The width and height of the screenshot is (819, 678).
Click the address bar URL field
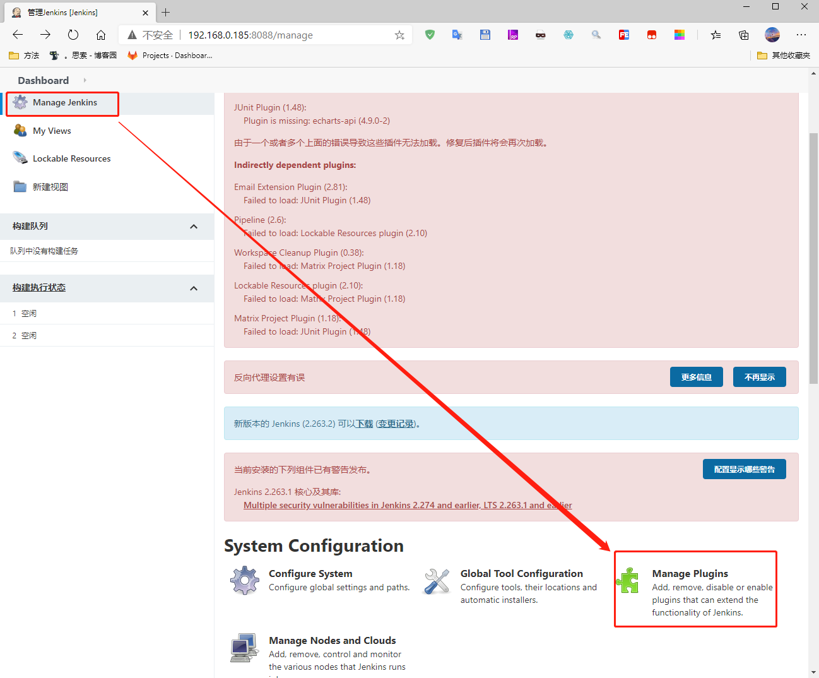point(265,35)
